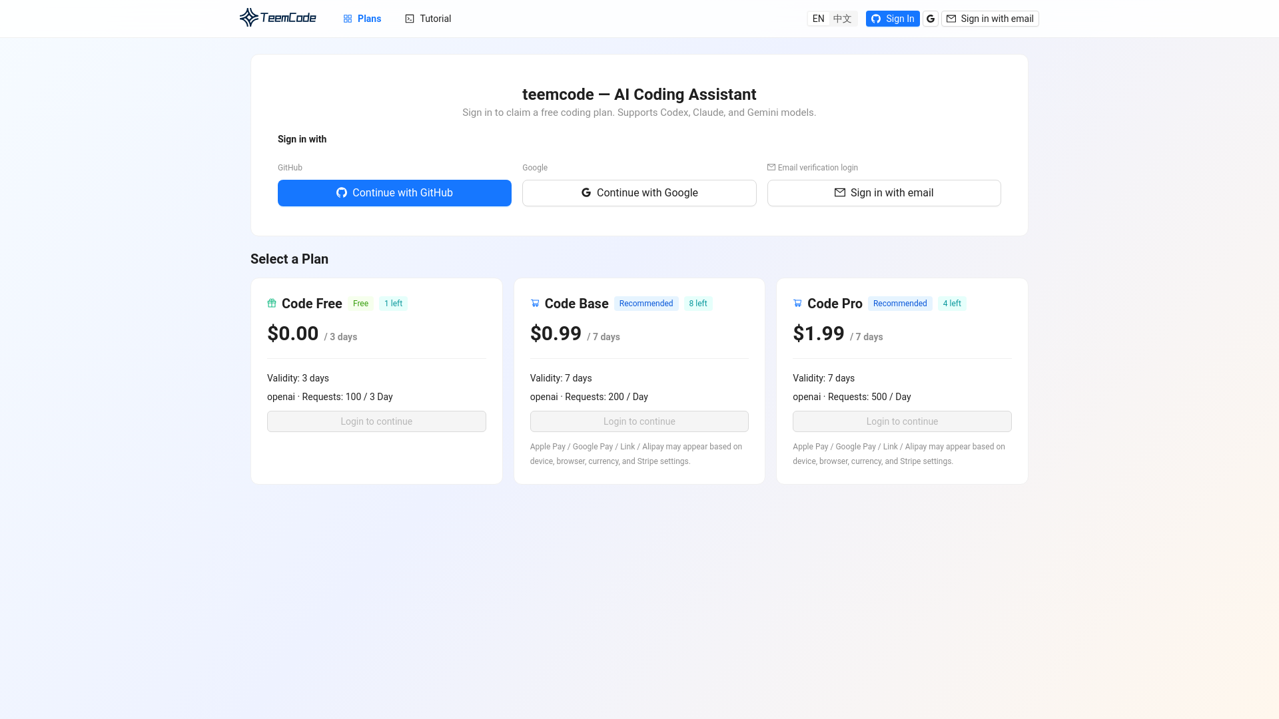Click the 1 left badge

(393, 304)
